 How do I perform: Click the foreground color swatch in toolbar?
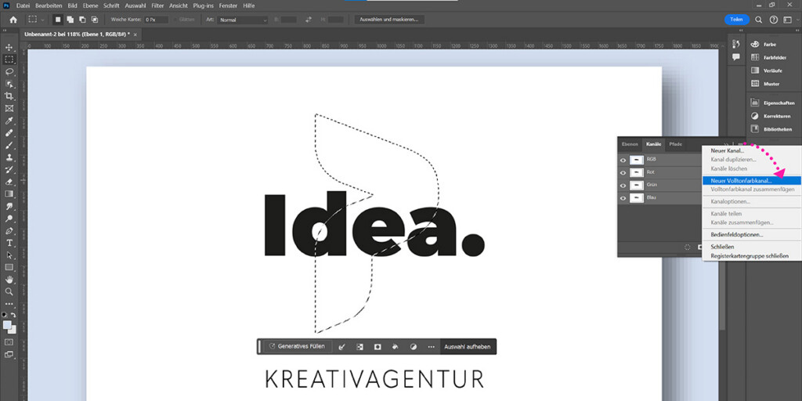click(x=7, y=324)
